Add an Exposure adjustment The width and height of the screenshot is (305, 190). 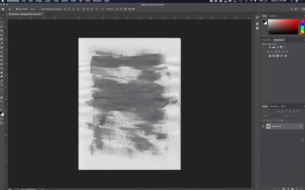click(281, 47)
